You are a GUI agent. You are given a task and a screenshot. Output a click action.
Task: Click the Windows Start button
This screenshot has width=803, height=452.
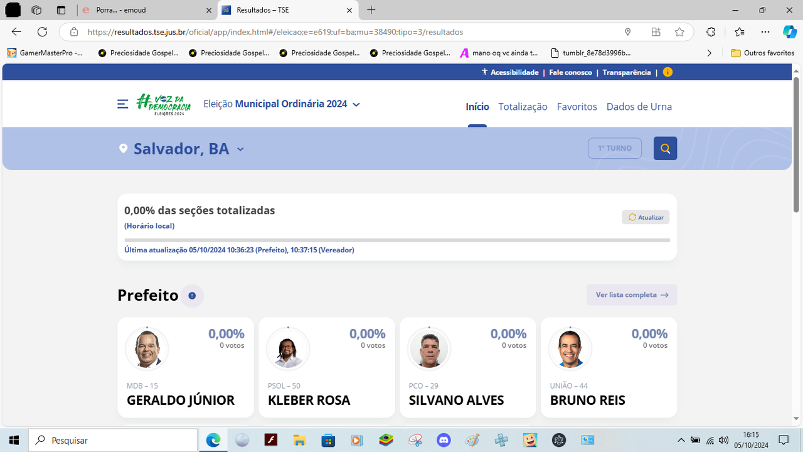(x=14, y=440)
